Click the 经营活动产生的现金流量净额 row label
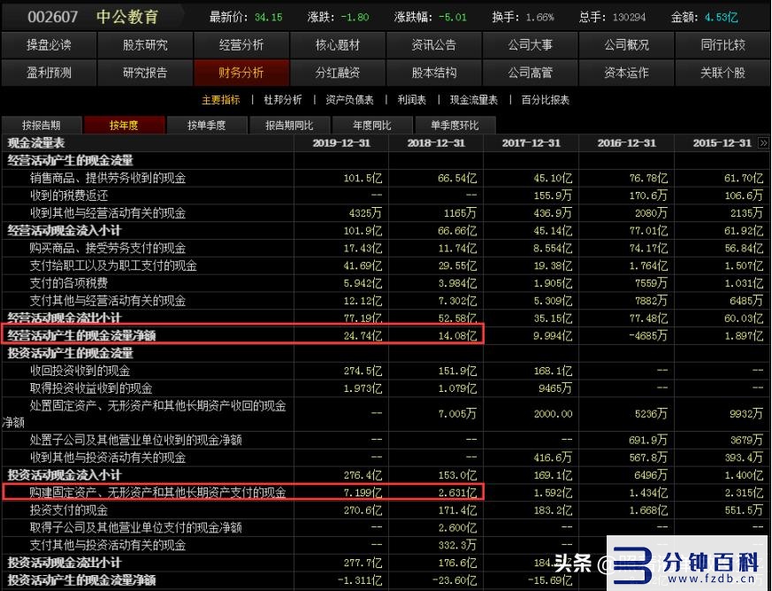This screenshot has width=772, height=591. 81,336
